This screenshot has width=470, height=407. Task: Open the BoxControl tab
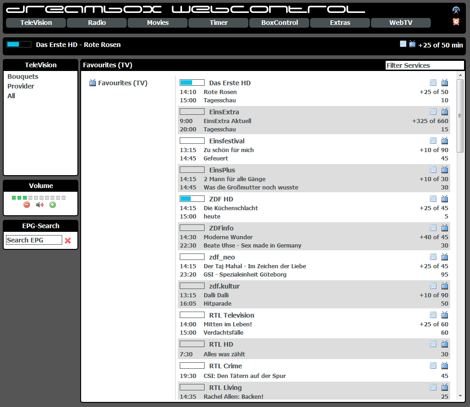click(279, 23)
